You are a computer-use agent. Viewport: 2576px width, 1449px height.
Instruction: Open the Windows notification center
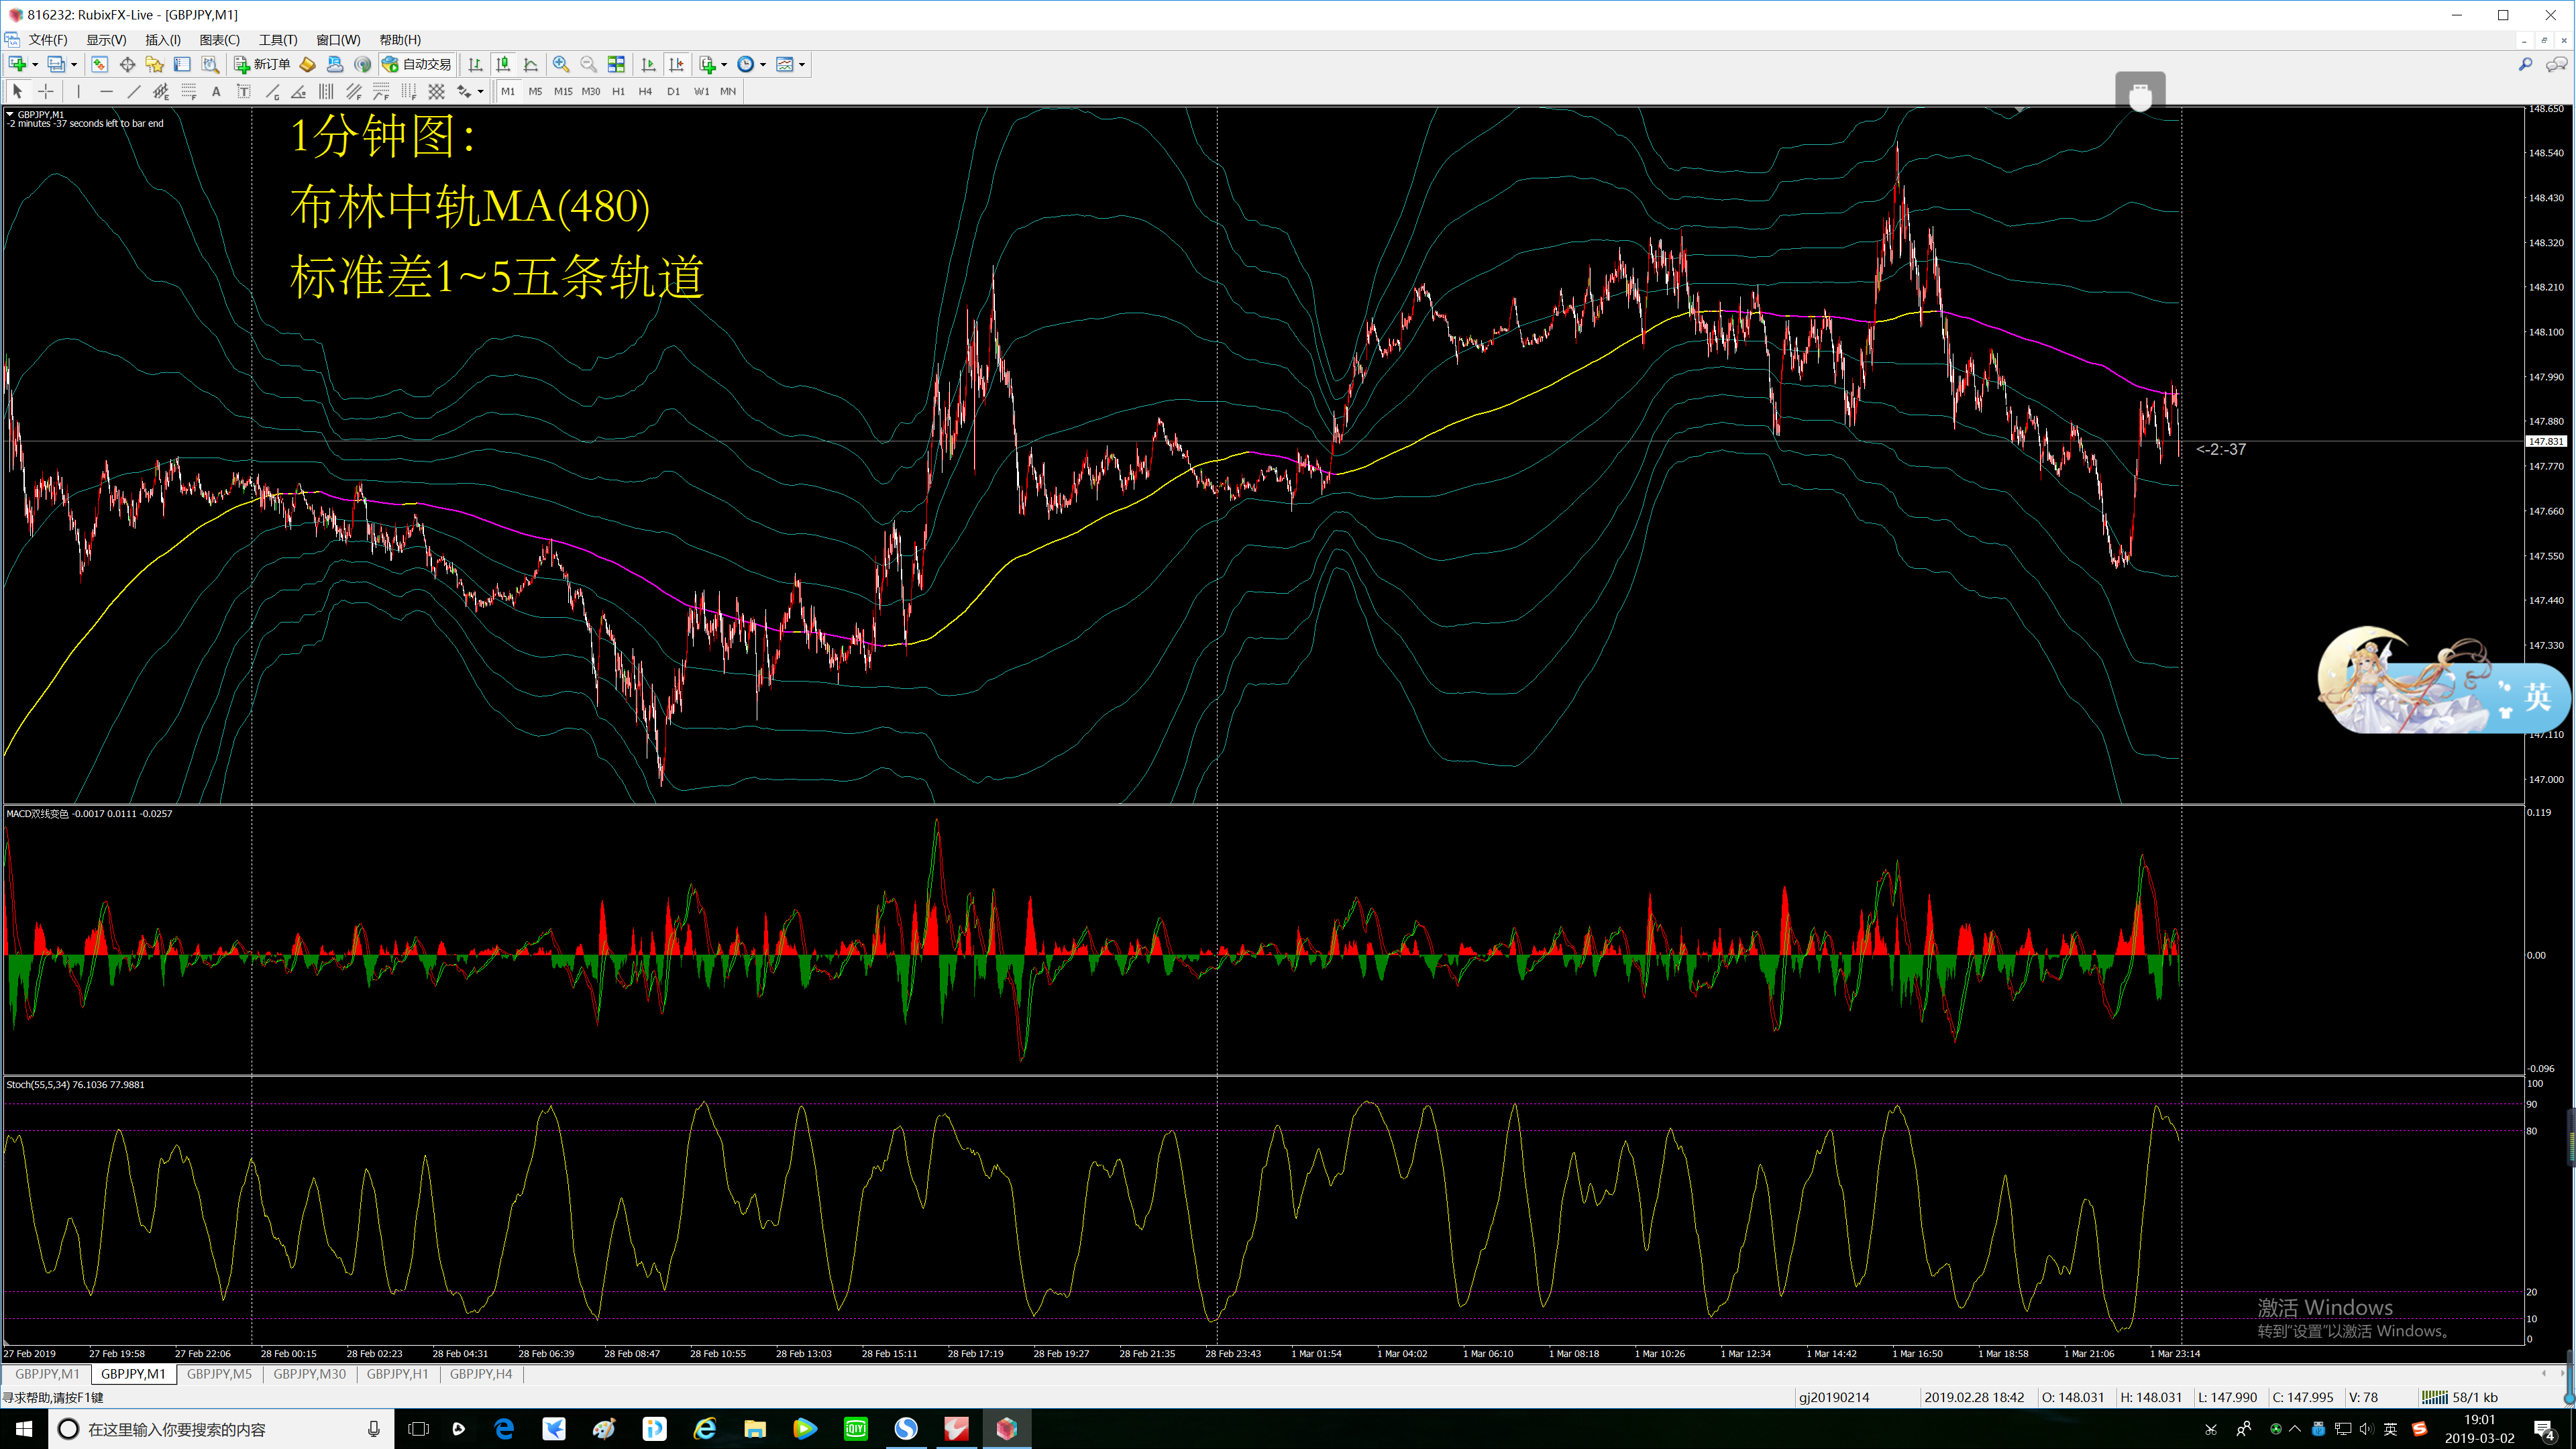coord(2545,1430)
